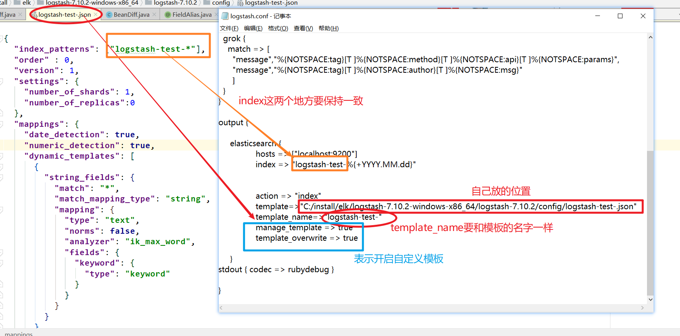Switch to the logstash-test-.json tab
The width and height of the screenshot is (680, 336).
(x=65, y=14)
